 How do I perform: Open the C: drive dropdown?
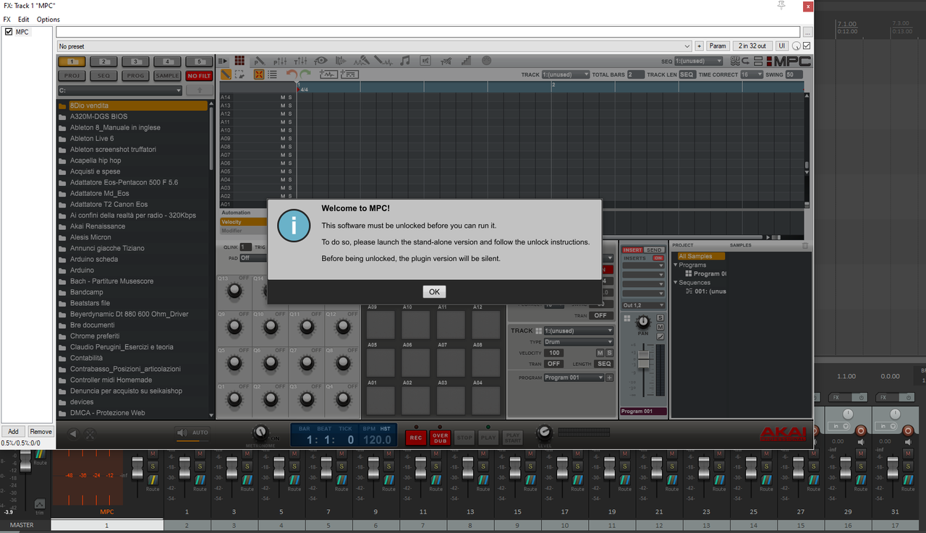pyautogui.click(x=120, y=90)
